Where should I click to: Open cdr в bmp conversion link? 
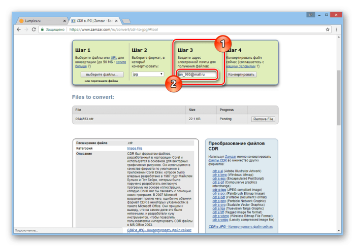[x=219, y=174]
